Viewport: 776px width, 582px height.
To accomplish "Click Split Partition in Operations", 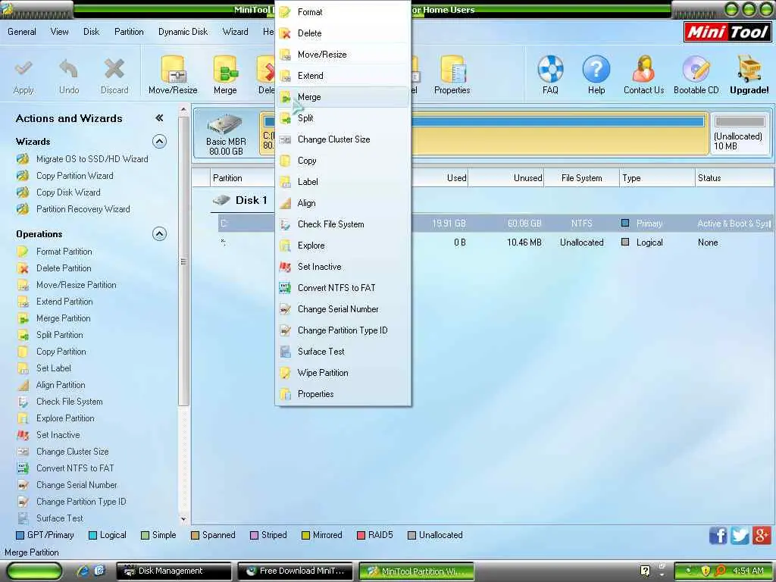I will point(59,335).
